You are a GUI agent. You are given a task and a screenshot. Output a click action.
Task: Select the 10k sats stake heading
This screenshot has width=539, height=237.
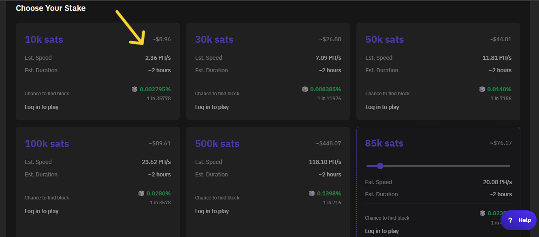click(x=44, y=40)
